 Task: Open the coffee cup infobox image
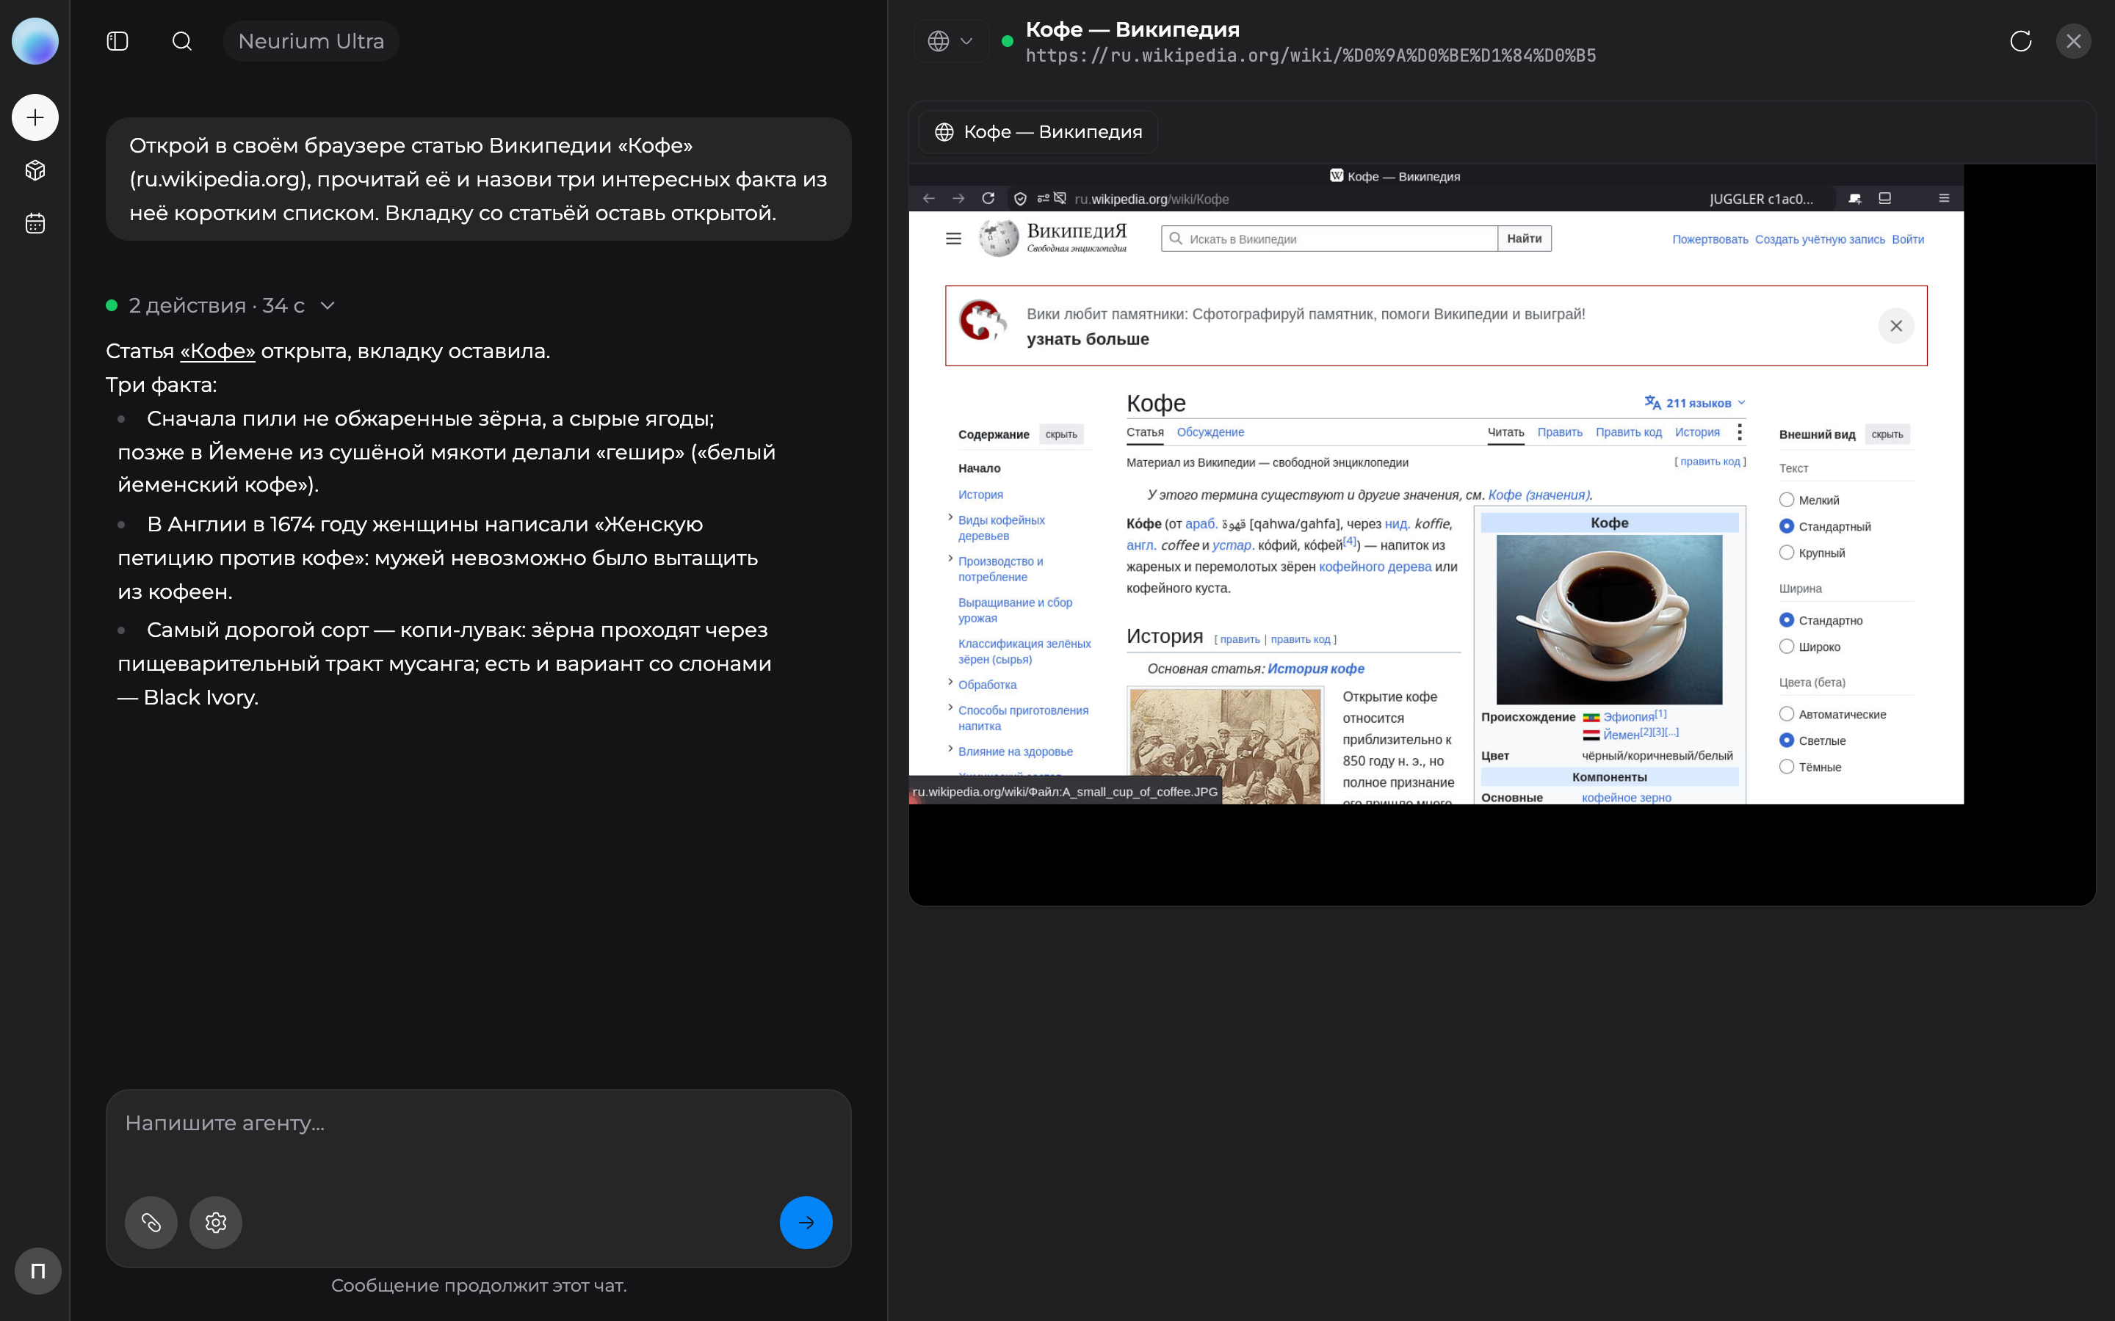point(1609,619)
